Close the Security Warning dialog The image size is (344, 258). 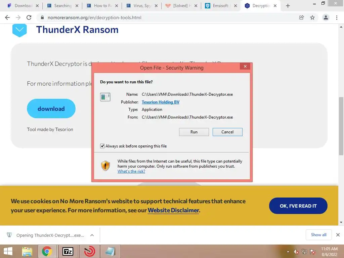pyautogui.click(x=245, y=66)
